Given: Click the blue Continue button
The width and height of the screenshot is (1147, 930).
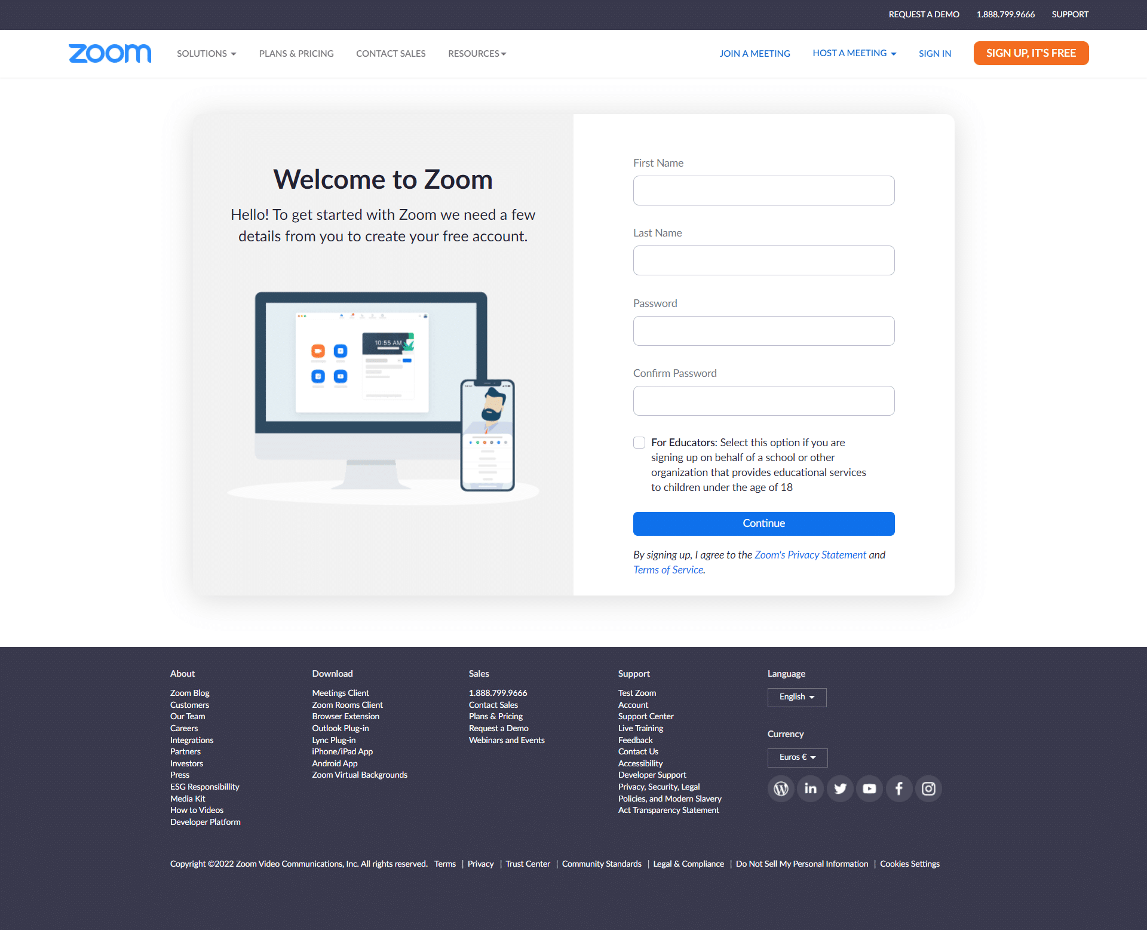Looking at the screenshot, I should [x=764, y=524].
